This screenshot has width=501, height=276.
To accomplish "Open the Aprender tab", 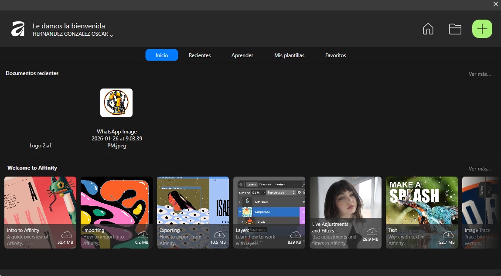I will click(x=242, y=55).
